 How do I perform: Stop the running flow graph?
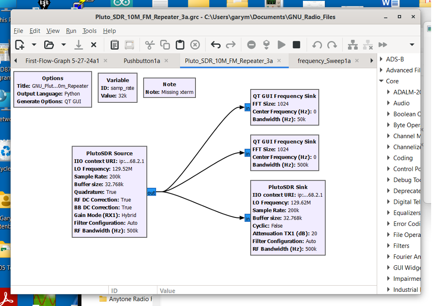point(296,45)
